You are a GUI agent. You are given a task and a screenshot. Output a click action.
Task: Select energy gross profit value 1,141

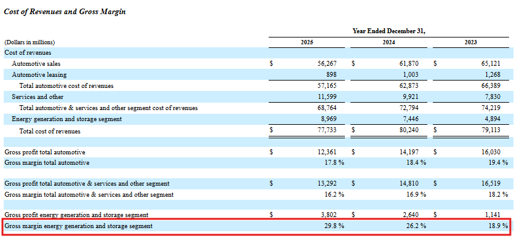point(492,215)
